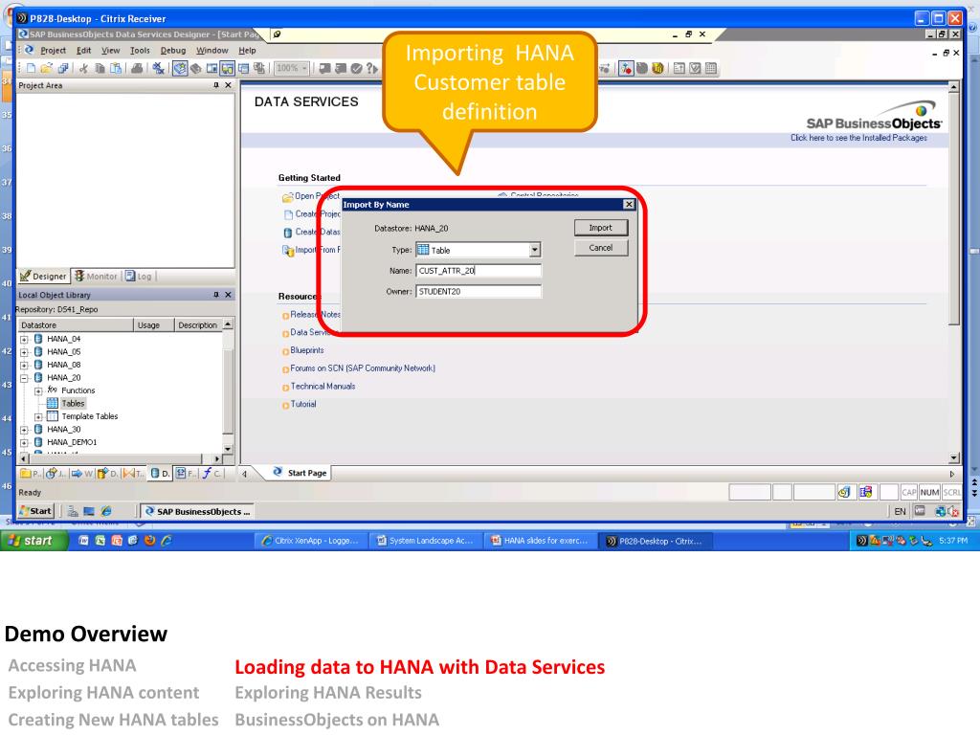
Task: Open the Jobs tab in object library
Action: (55, 474)
